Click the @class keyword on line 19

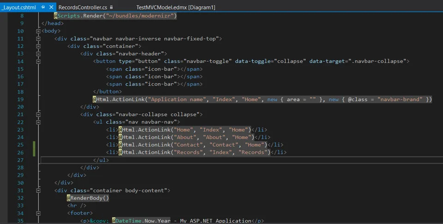point(358,99)
